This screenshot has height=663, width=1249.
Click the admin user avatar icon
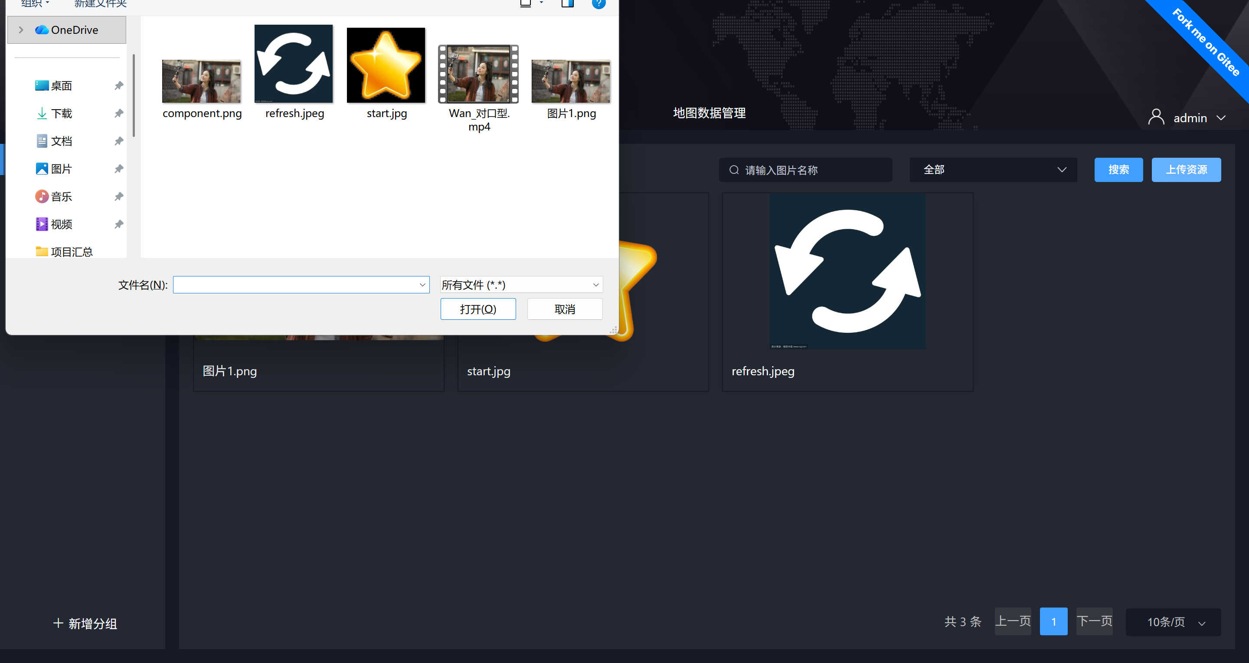1156,117
